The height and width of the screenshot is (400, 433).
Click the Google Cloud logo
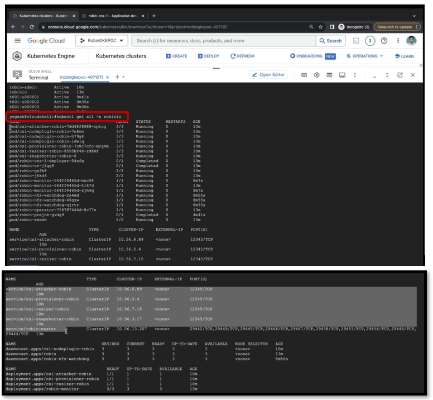point(46,41)
